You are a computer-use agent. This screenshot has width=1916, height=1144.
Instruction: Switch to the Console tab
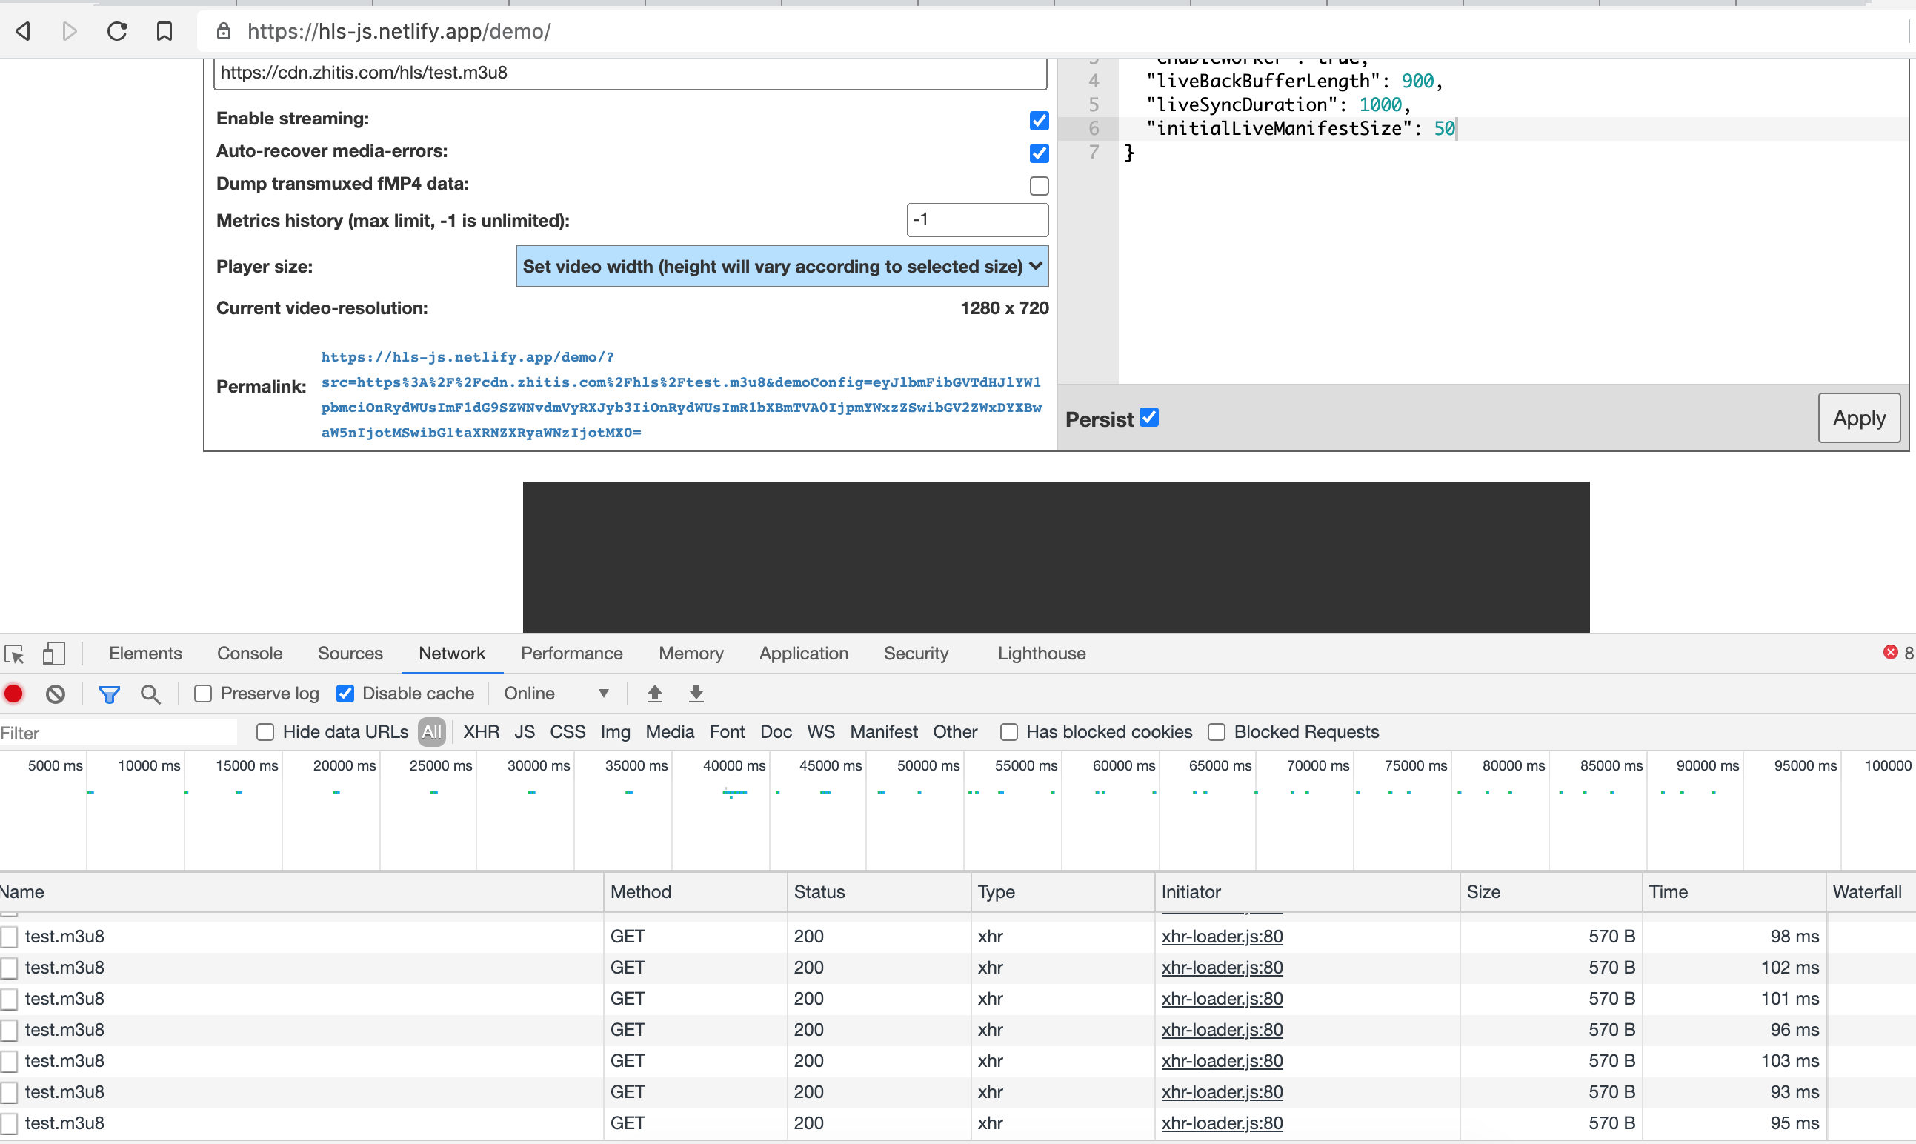coord(249,653)
